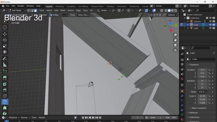Toggle the X-Ray checkbox
Image resolution: width=217 pixels, height=122 pixels.
(51, 15)
